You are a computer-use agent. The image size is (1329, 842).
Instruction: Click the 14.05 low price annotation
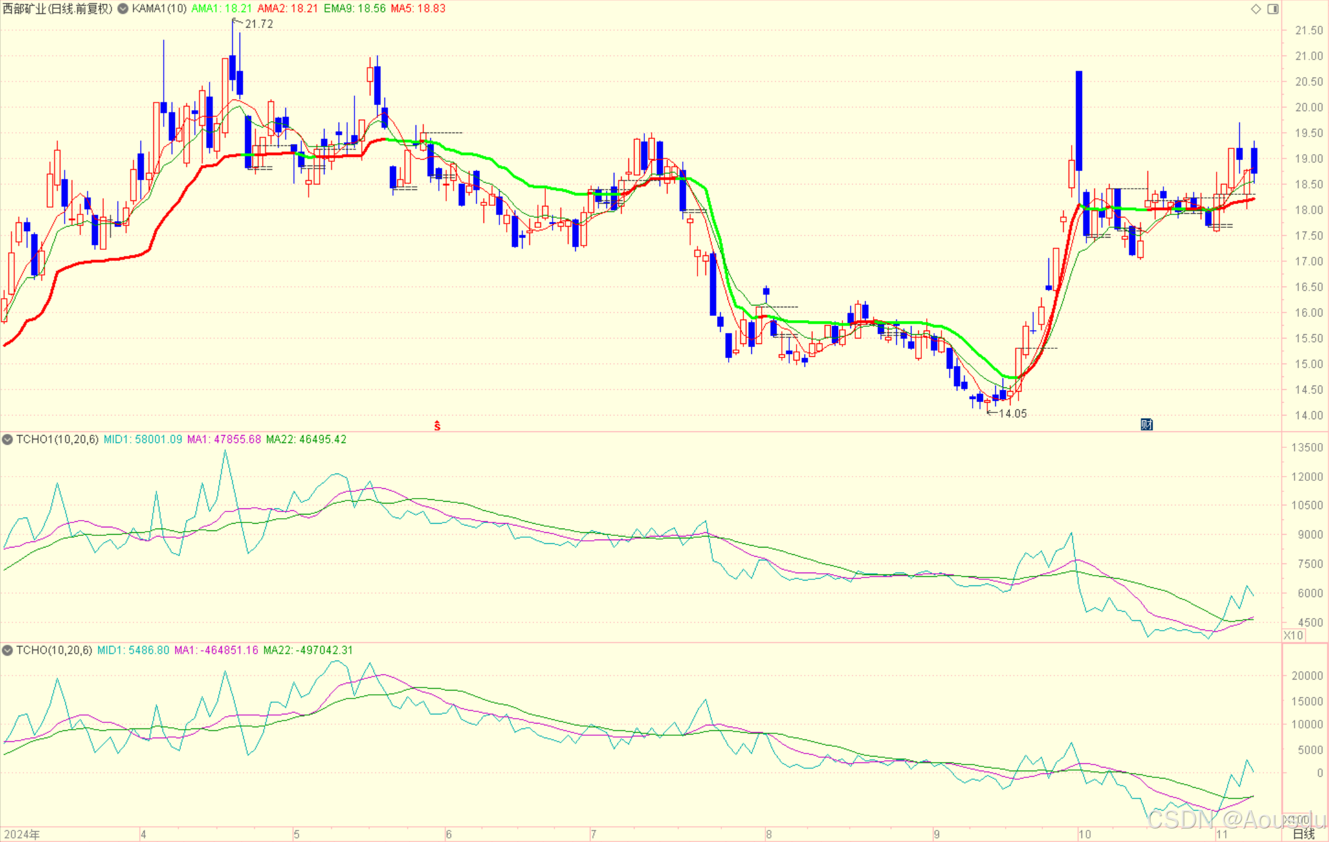tap(1012, 414)
